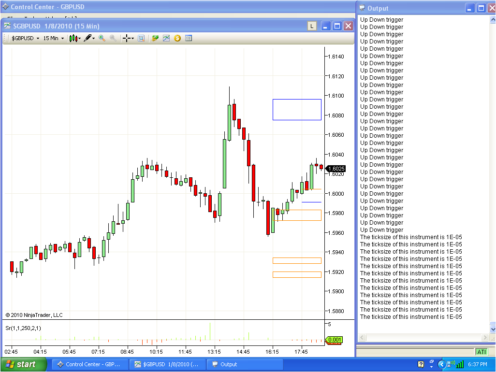Click the Output window title icon
The width and height of the screenshot is (496, 372).
point(362,8)
